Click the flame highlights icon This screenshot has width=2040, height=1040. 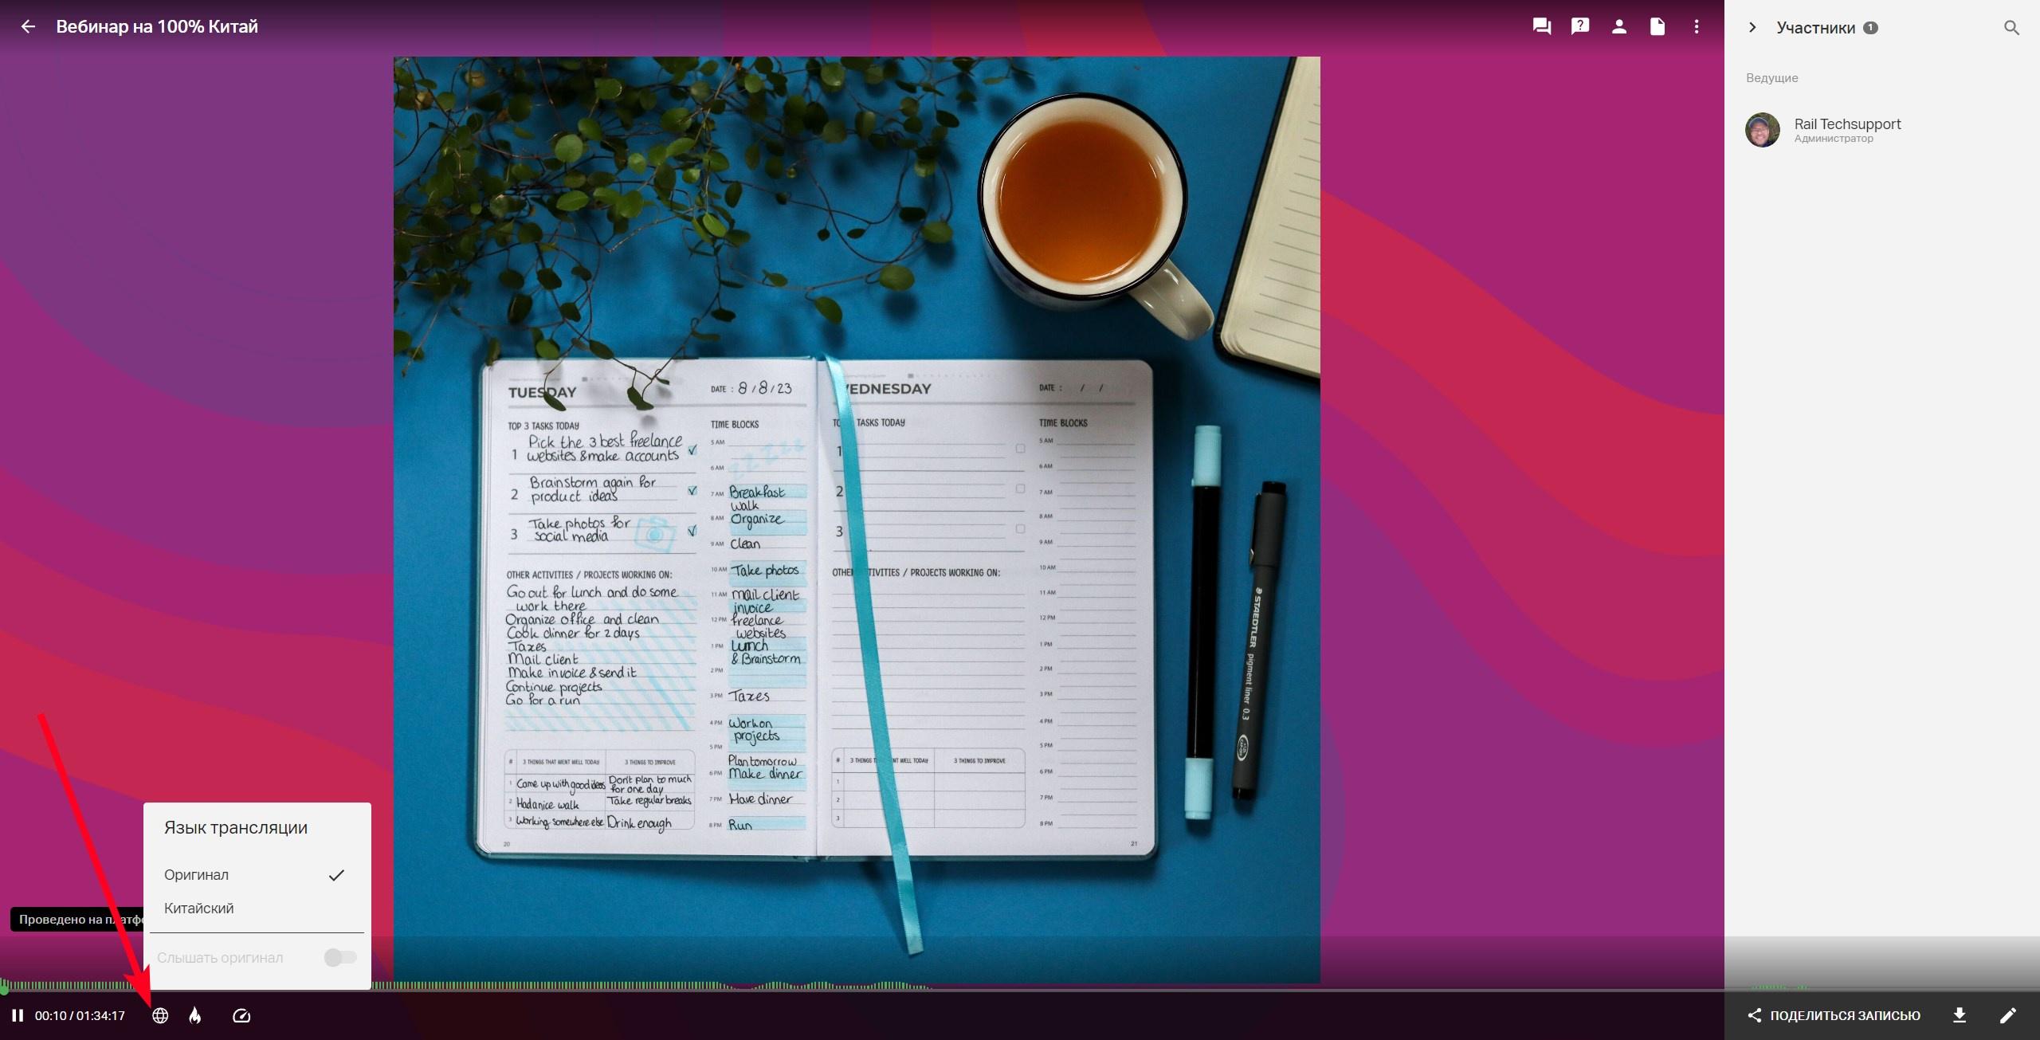point(195,1015)
